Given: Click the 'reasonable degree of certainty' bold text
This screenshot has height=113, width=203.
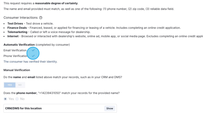Looking at the screenshot, I should pos(56,3).
